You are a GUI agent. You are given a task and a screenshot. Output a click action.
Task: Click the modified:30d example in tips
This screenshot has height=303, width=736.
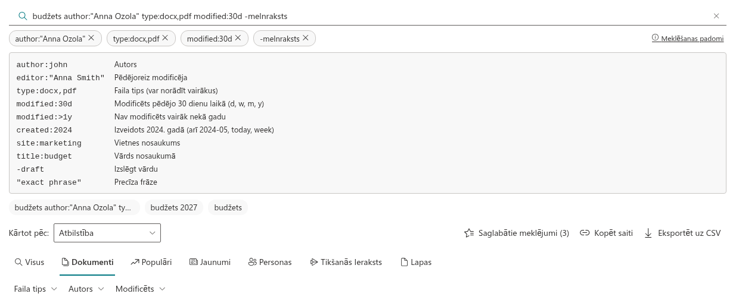coord(44,104)
